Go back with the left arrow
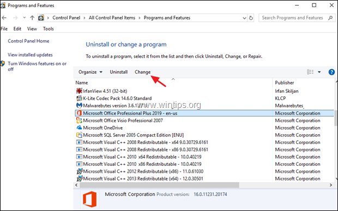The width and height of the screenshot is (338, 211). 4,18
